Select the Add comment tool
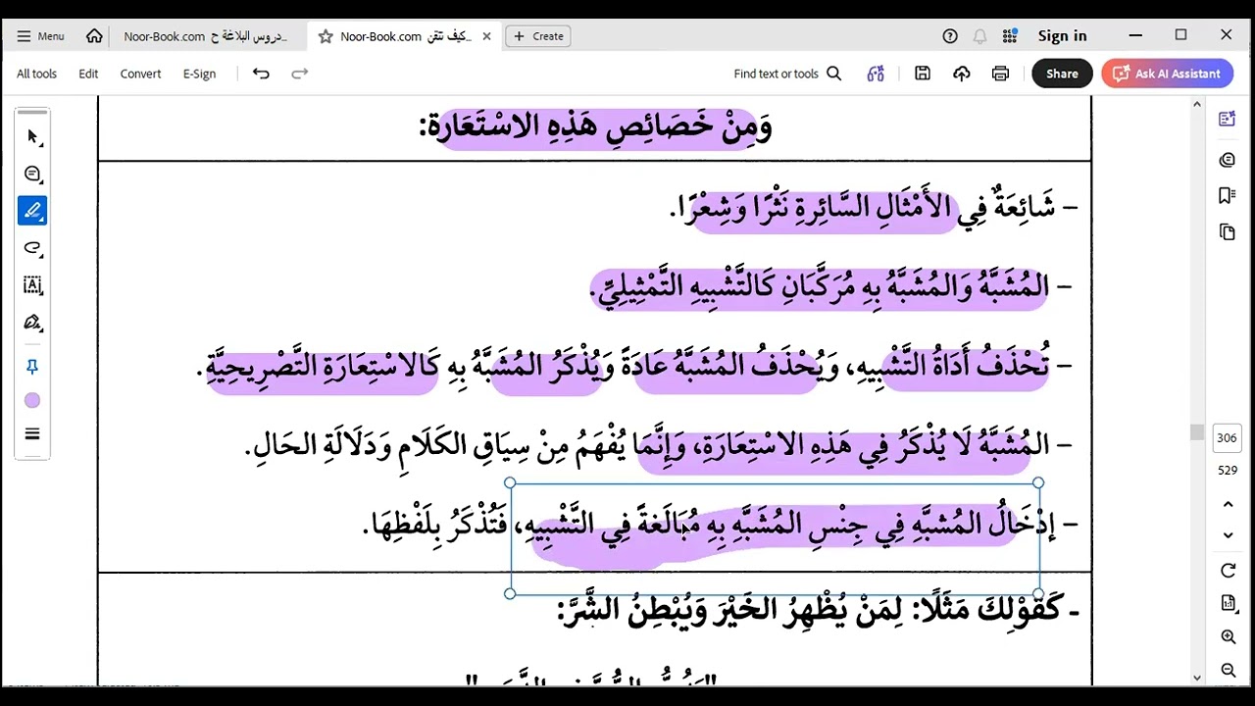Screen dimensions: 1255x706 coord(32,174)
